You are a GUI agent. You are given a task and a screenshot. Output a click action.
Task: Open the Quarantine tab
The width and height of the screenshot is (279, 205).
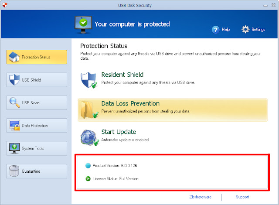pos(37,171)
